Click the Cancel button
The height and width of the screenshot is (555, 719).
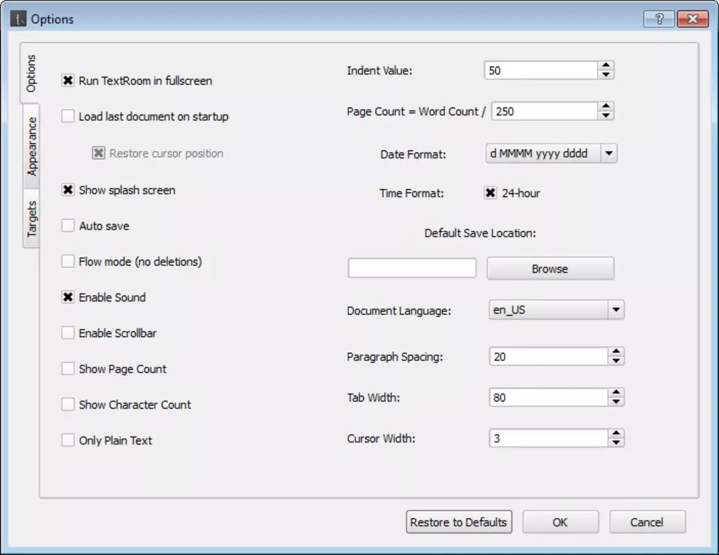click(x=647, y=522)
